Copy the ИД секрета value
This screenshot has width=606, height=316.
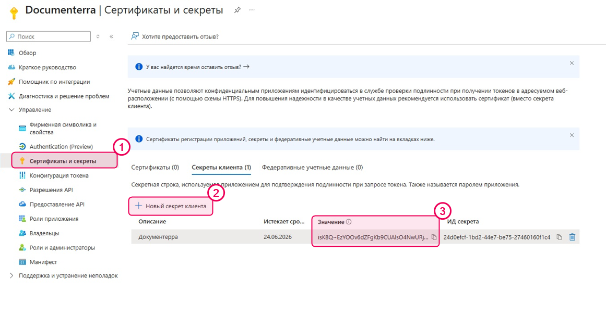(559, 237)
